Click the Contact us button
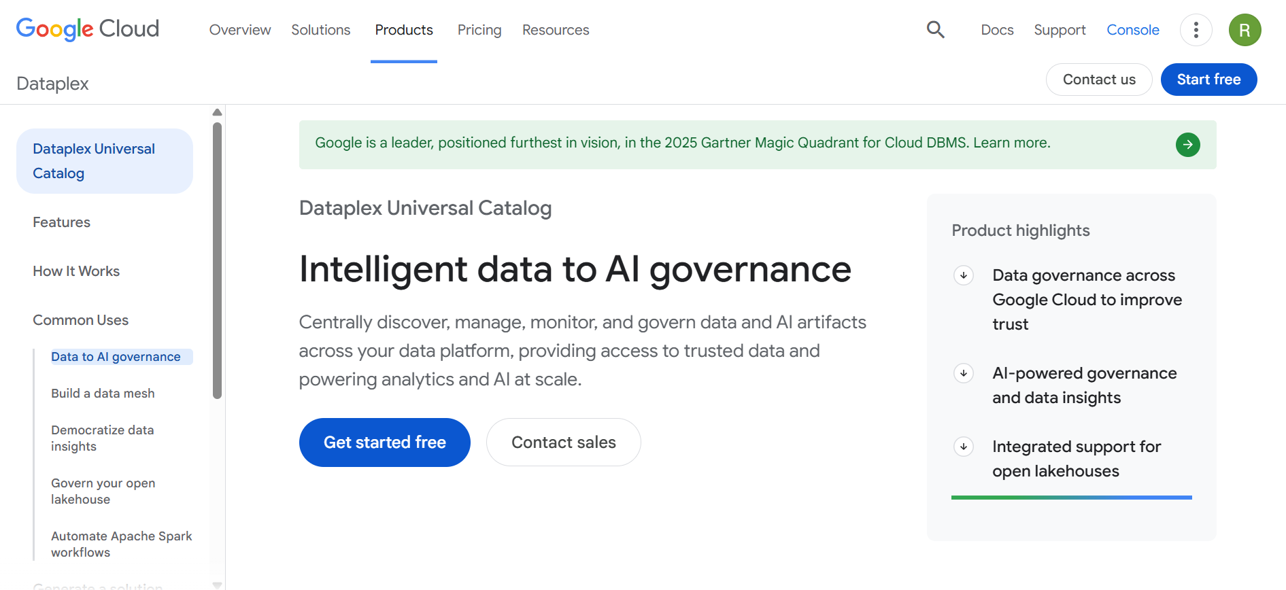 click(x=1099, y=80)
